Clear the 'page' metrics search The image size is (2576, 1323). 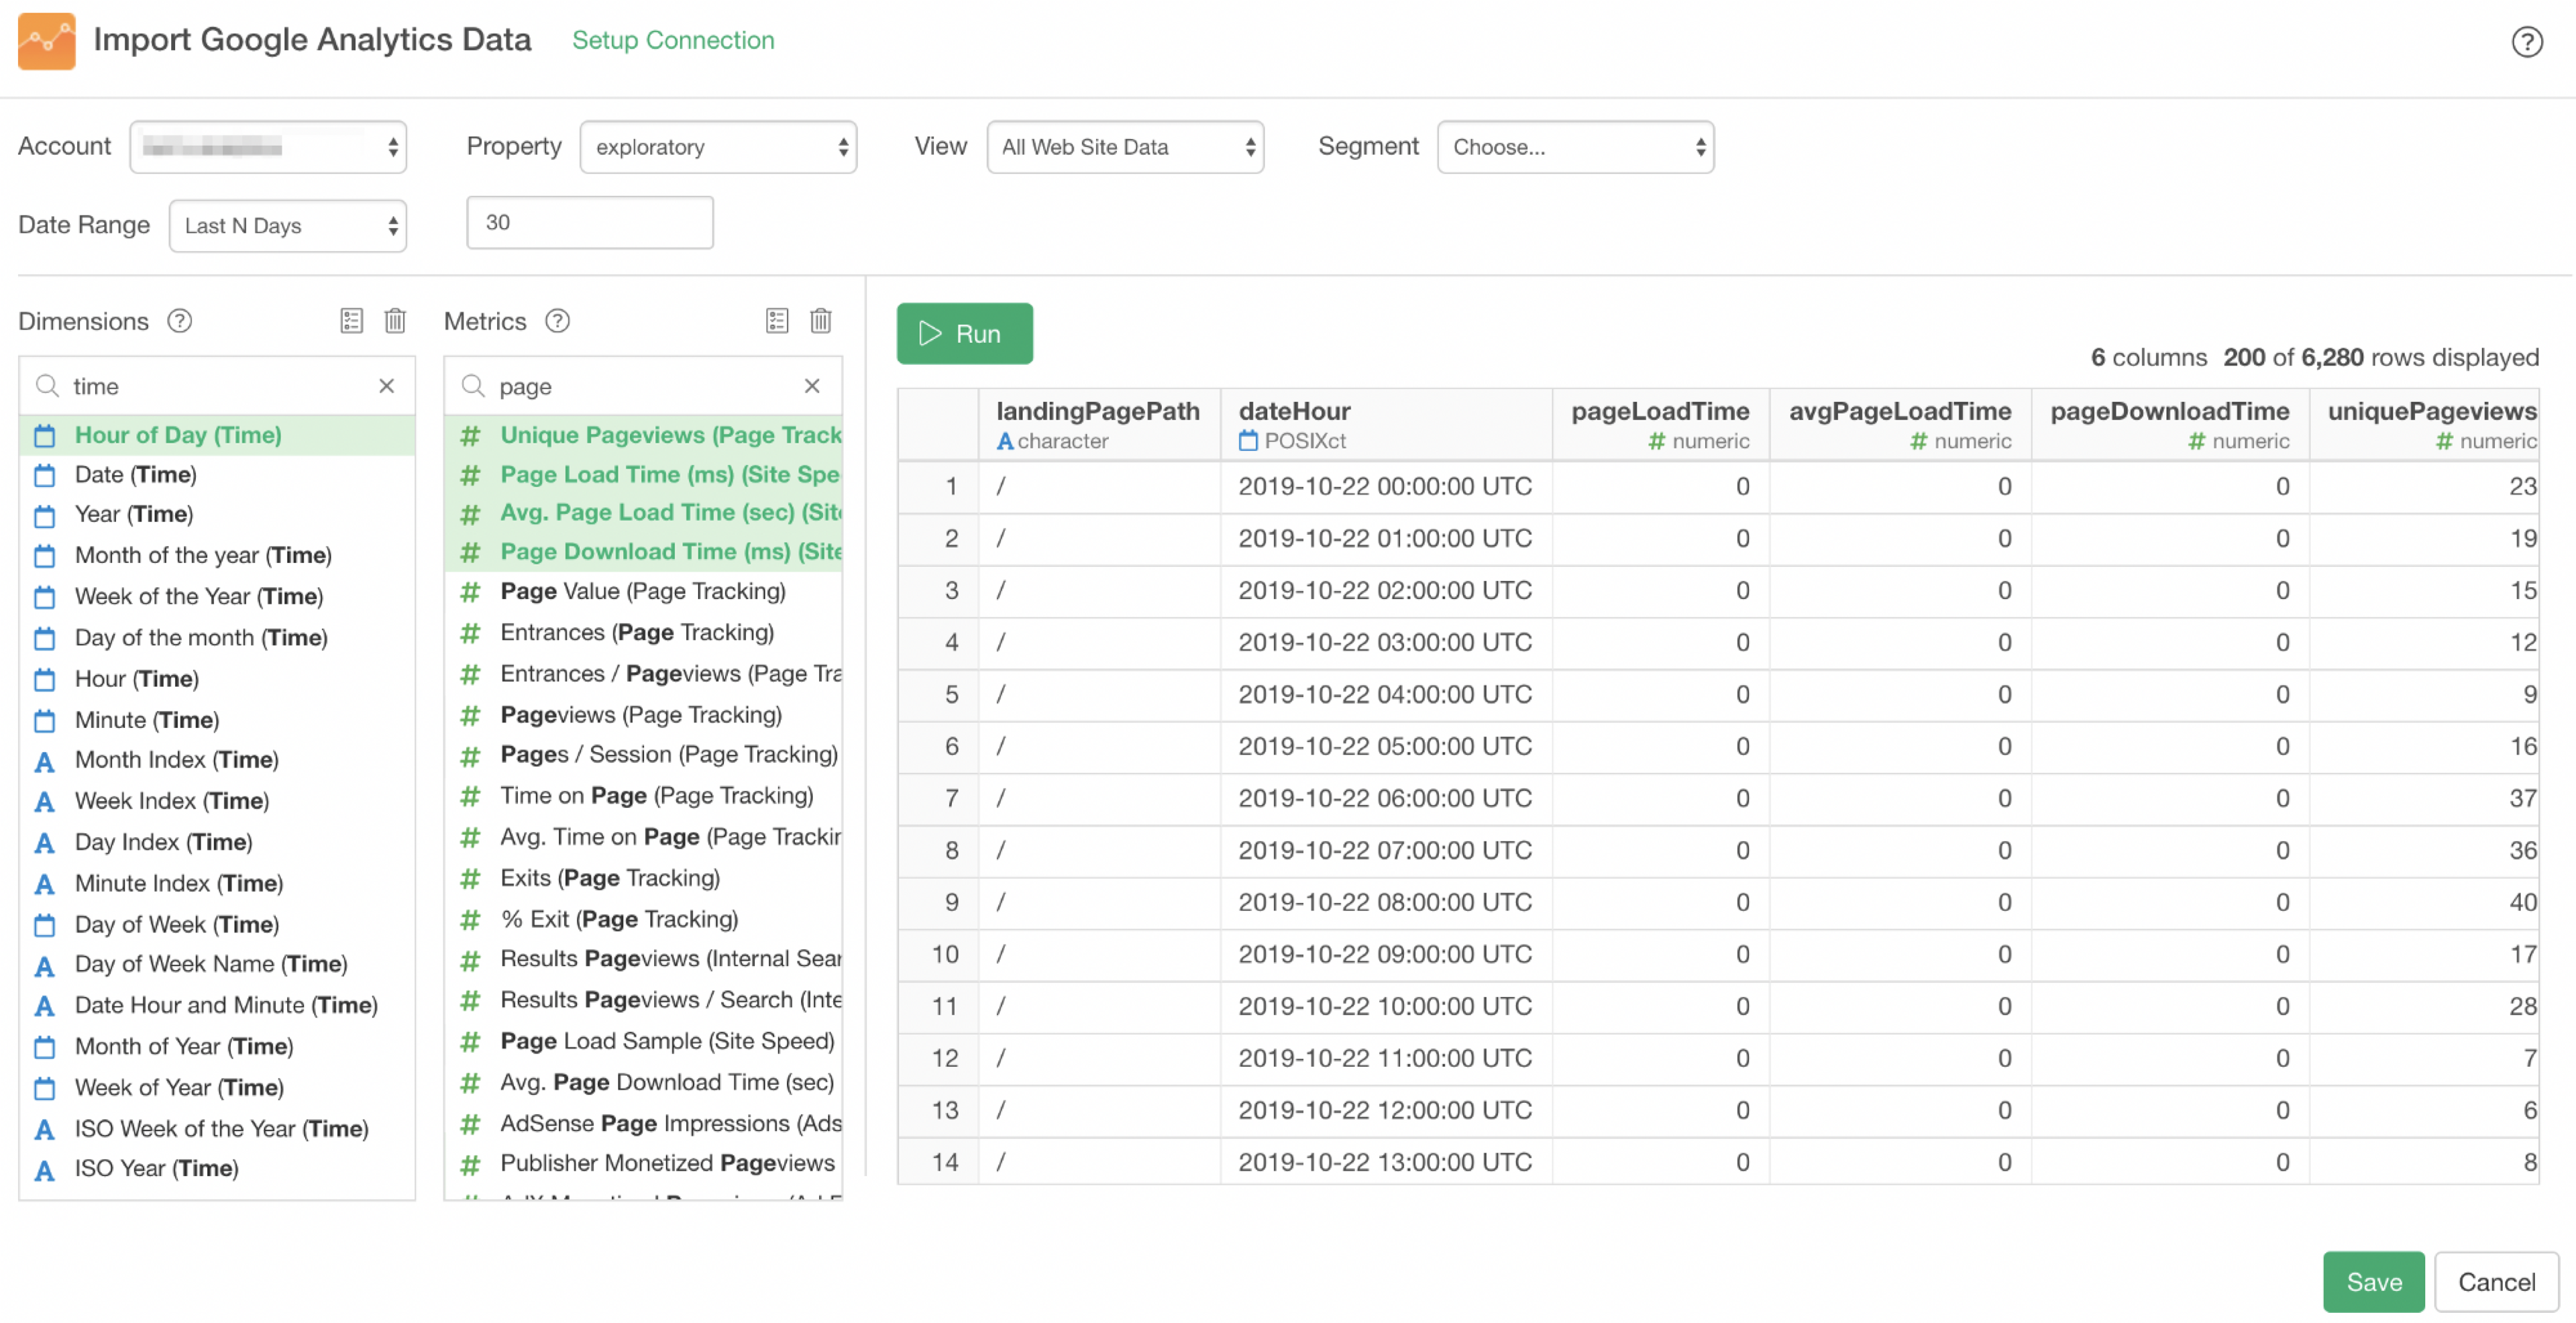click(x=812, y=386)
